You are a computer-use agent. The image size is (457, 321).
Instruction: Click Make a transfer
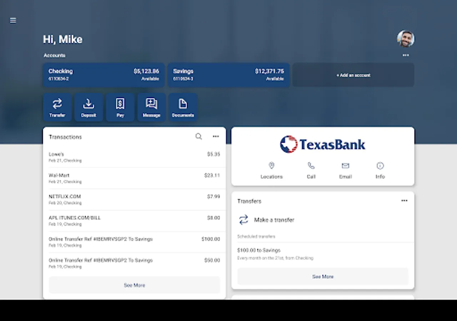point(266,220)
